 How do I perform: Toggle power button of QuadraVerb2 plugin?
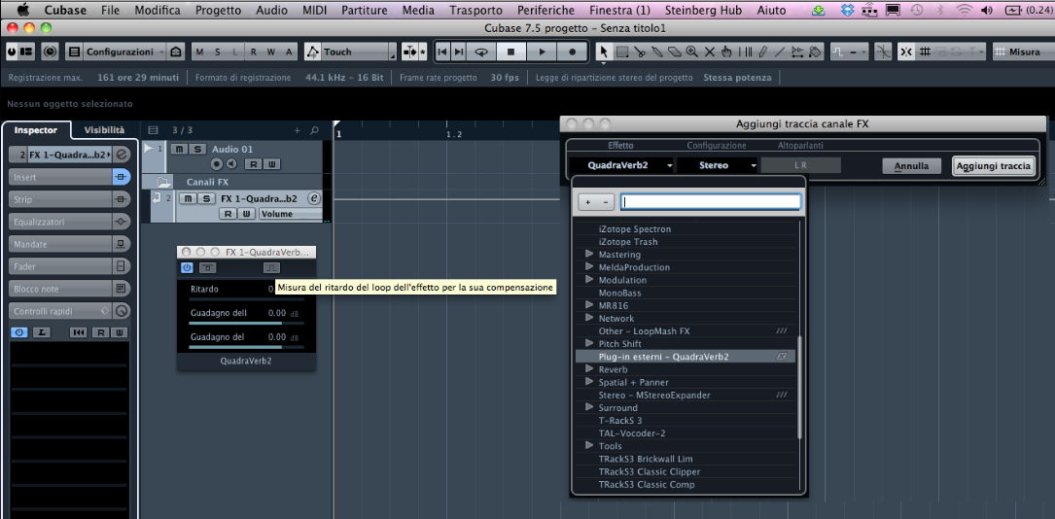[187, 268]
